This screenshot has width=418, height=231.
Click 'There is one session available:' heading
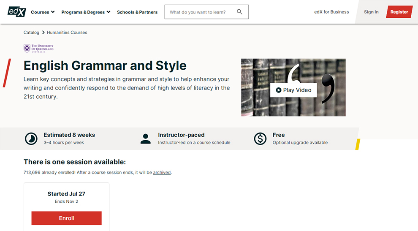[x=75, y=162]
